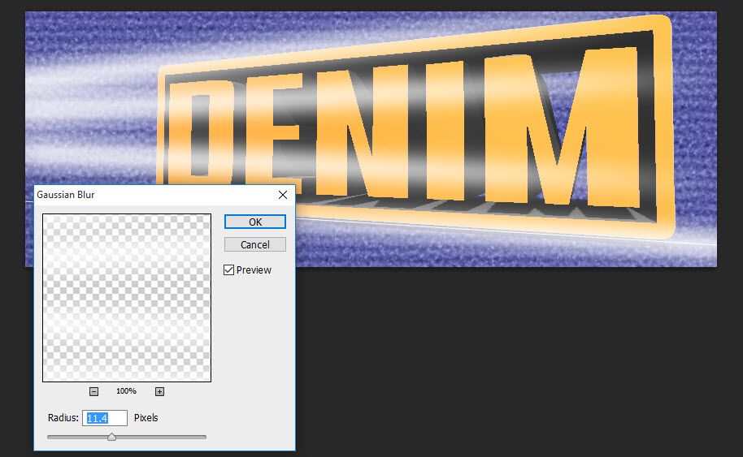743x457 pixels.
Task: Toggle the Preview checkbox
Action: tap(228, 270)
